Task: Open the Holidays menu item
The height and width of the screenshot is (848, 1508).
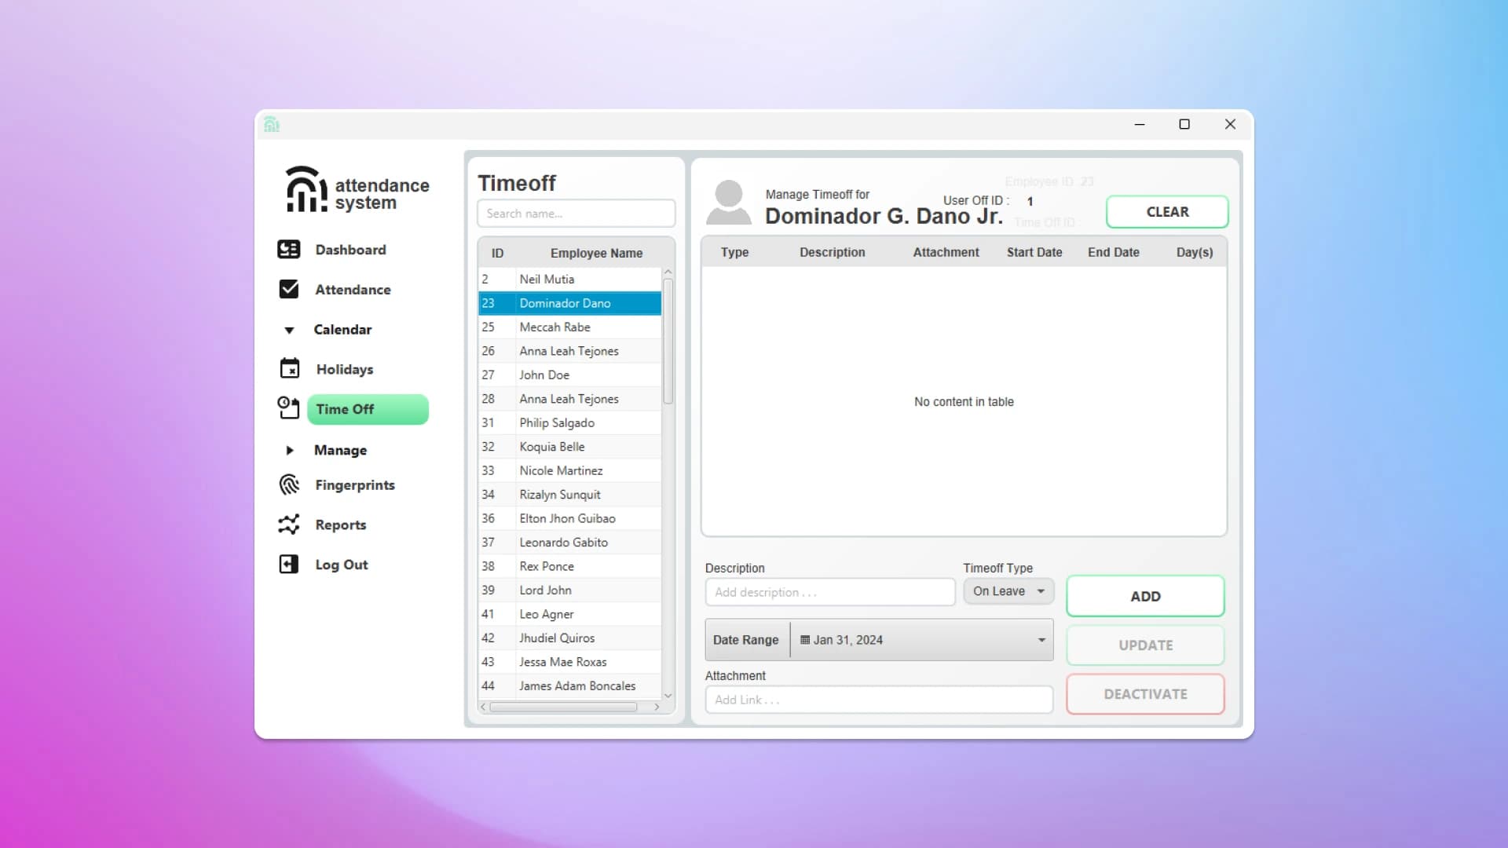Action: click(x=345, y=369)
